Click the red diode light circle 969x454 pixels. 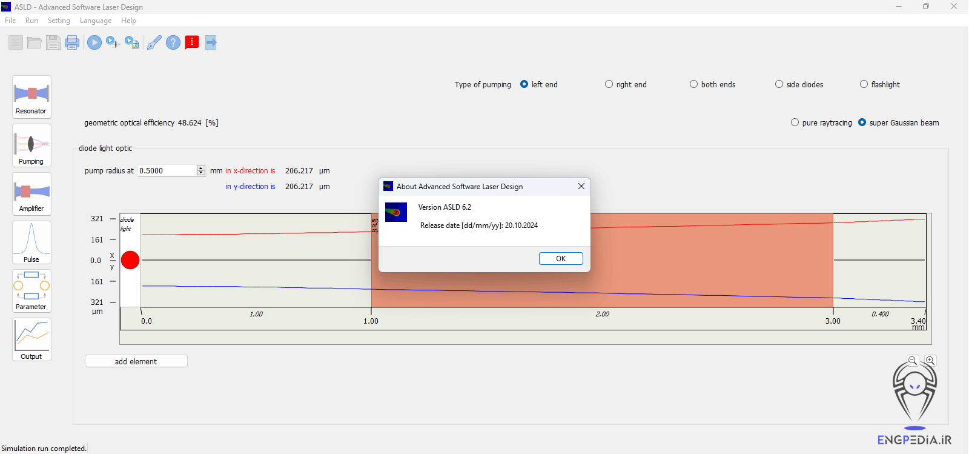pyautogui.click(x=130, y=260)
